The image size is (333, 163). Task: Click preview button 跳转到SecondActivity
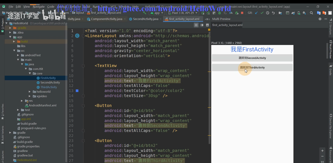[252, 58]
